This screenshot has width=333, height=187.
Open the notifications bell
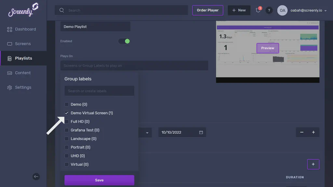pyautogui.click(x=258, y=10)
